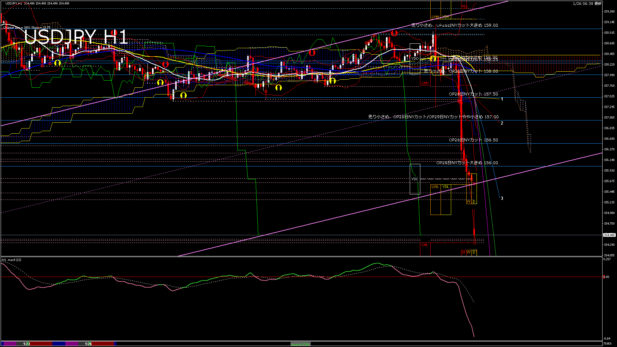Image resolution: width=617 pixels, height=347 pixels.
Task: Click red circle marker beside USDJPY H1 title
Action: pos(113,32)
